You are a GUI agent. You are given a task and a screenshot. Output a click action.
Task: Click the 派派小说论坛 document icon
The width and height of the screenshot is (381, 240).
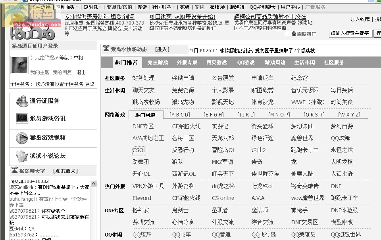click(22, 156)
